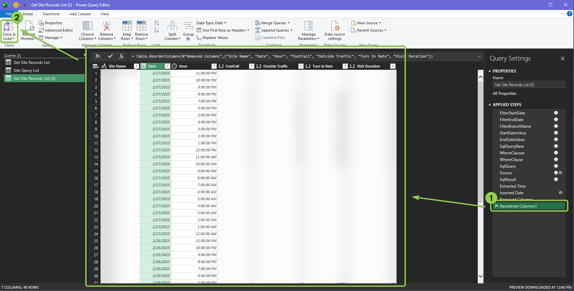Open query Properties in the ribbon
The image size is (574, 291).
(51, 23)
